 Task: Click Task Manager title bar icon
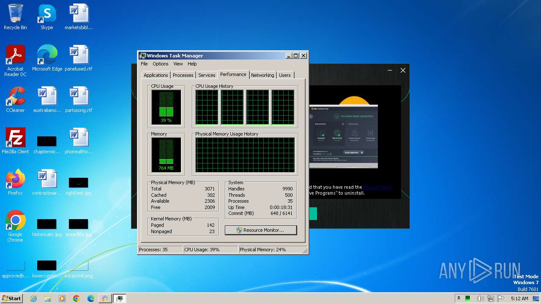[143, 56]
